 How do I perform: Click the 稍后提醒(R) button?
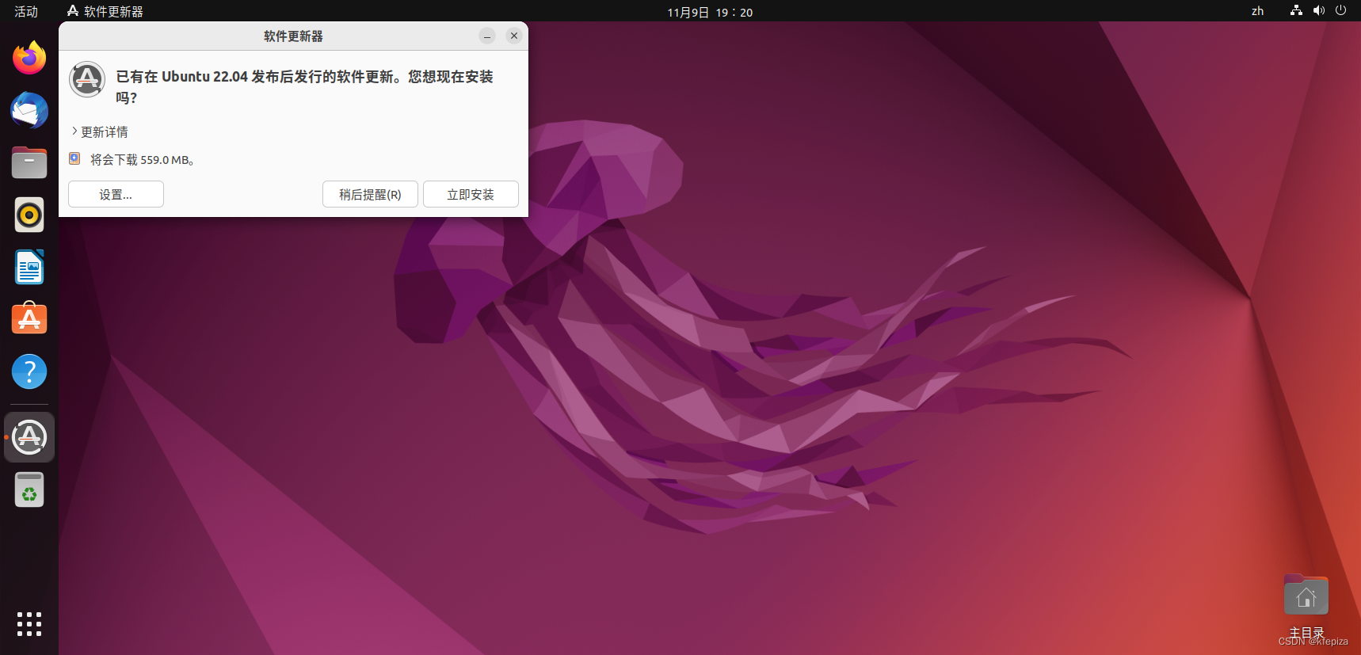370,194
